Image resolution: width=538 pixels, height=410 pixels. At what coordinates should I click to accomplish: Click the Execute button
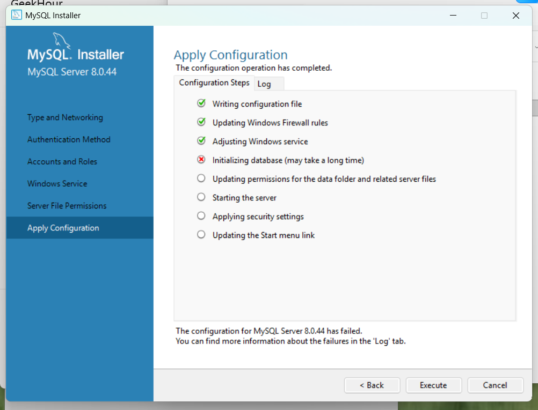point(434,385)
